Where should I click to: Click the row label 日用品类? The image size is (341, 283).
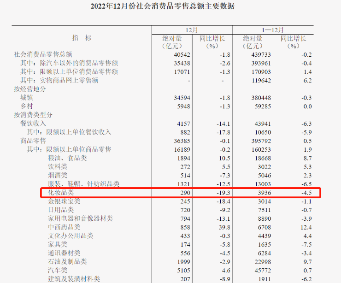point(61,210)
